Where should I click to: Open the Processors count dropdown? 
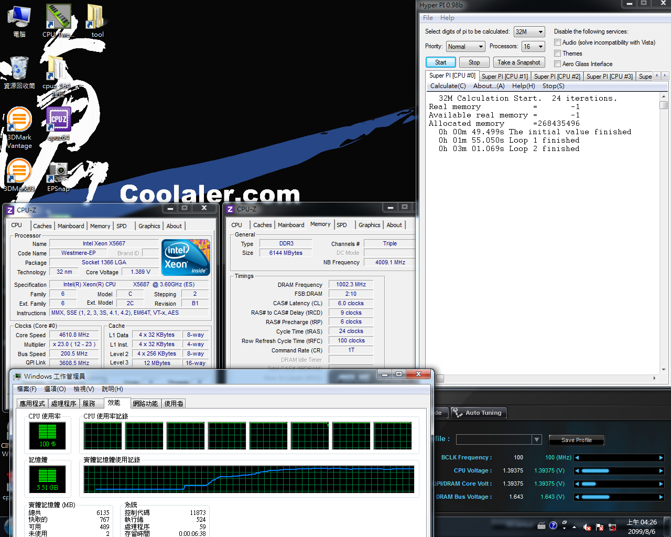[x=533, y=47]
